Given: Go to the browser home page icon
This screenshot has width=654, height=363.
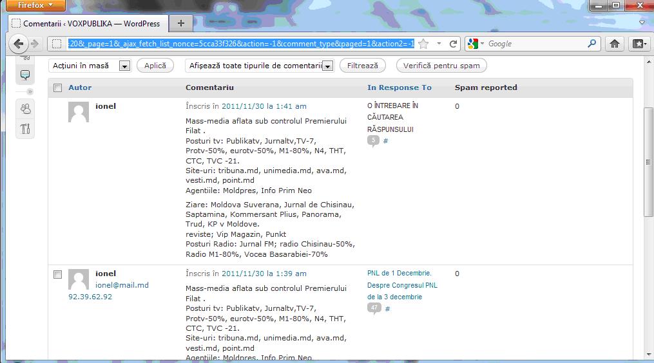Looking at the screenshot, I should (x=615, y=44).
